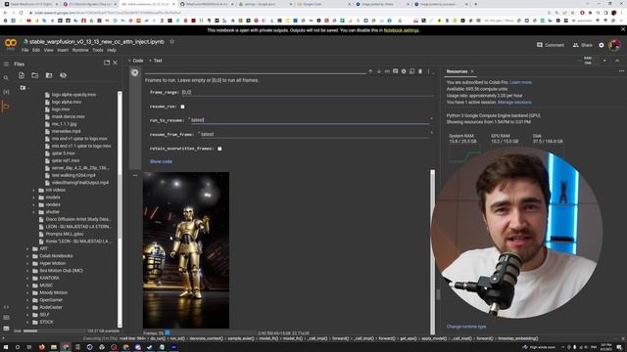Move the cell up with the arrow icon
This screenshot has height=352, width=627.
click(370, 71)
